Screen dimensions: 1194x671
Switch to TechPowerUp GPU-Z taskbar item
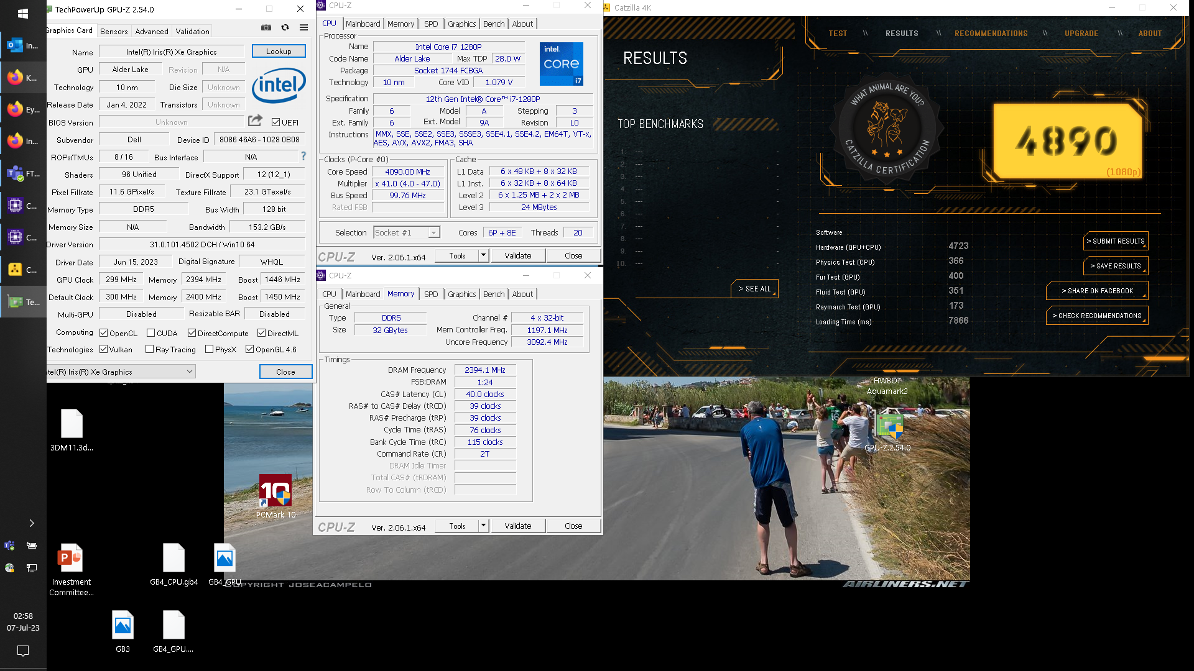pos(23,302)
